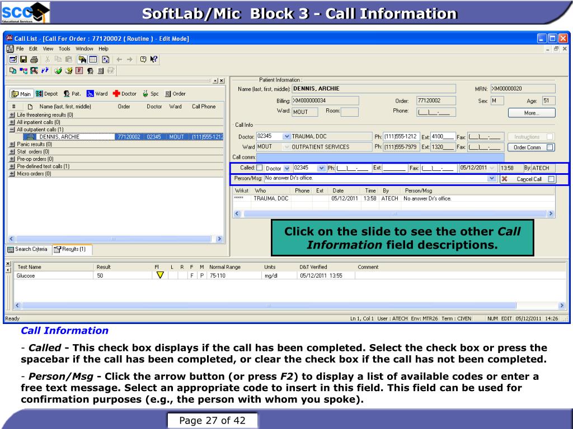Click the Doctor view button
Viewport: 573px width, 429px height.
click(x=125, y=94)
